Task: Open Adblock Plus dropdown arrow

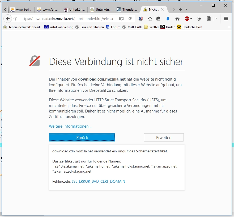Action: (191, 19)
